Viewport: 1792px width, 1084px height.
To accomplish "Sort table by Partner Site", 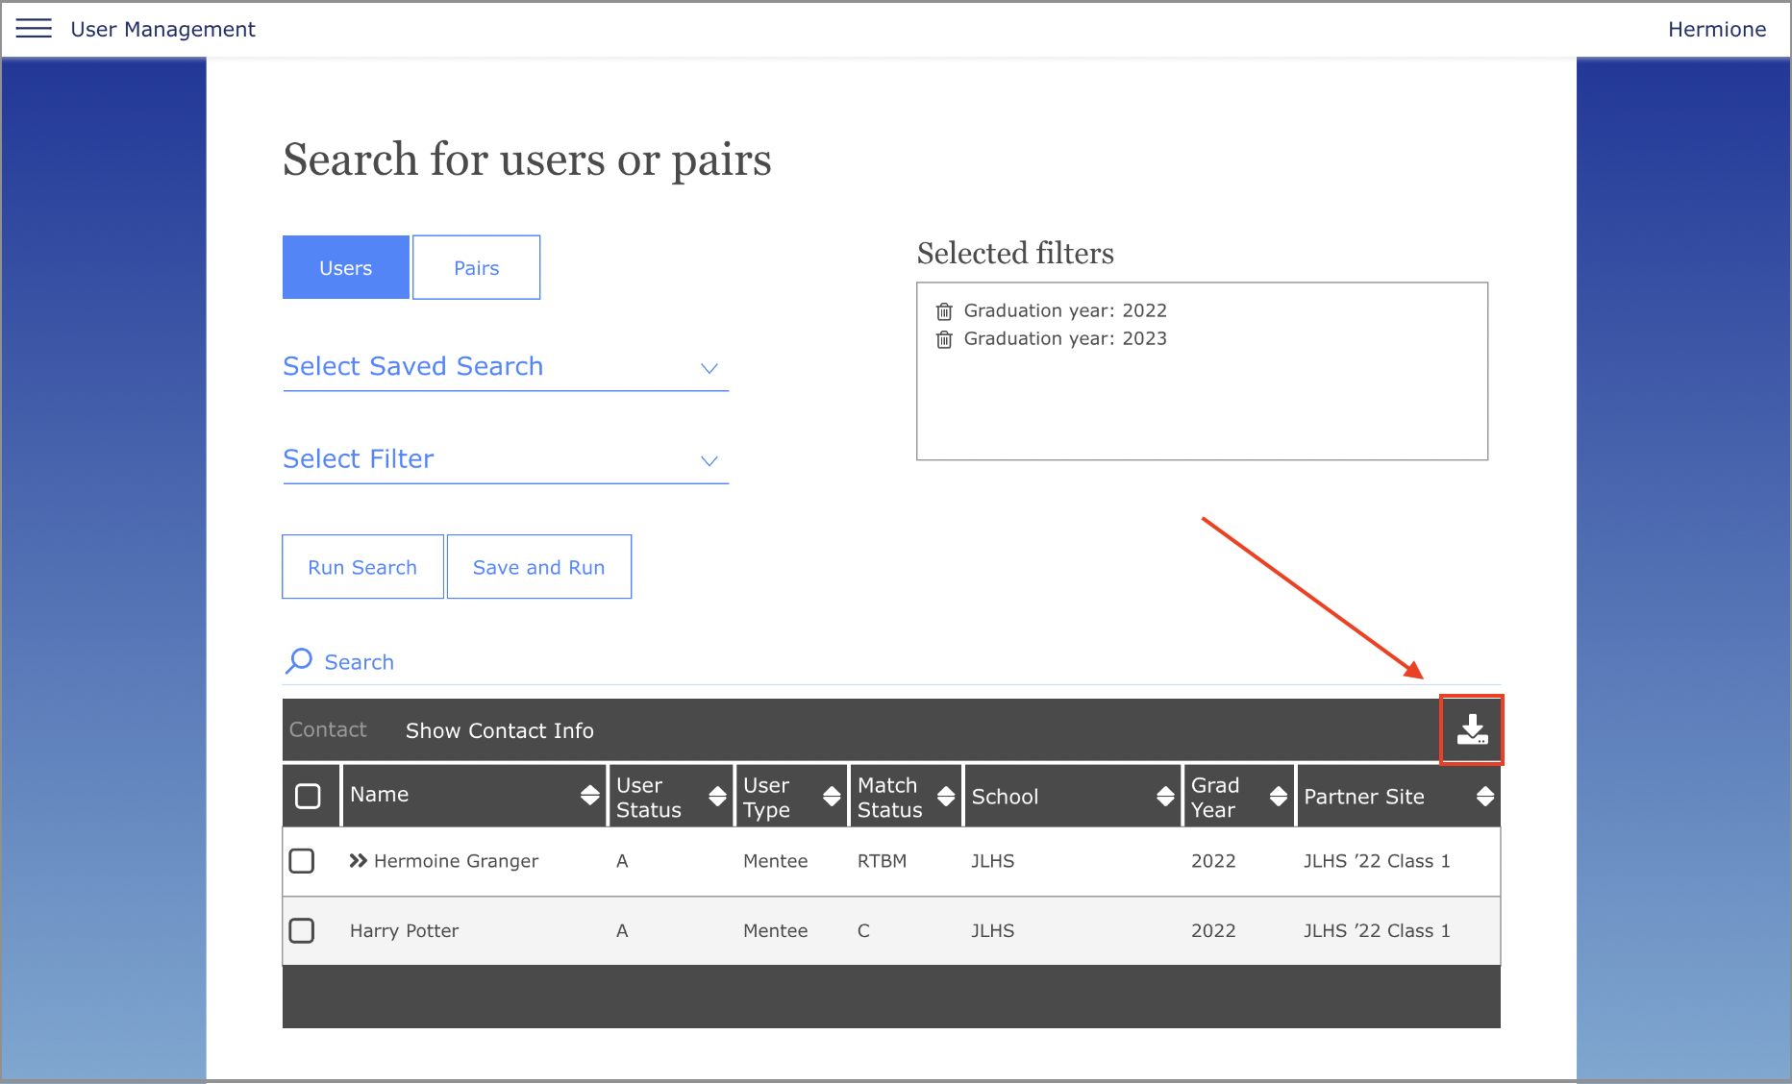I will (1484, 796).
